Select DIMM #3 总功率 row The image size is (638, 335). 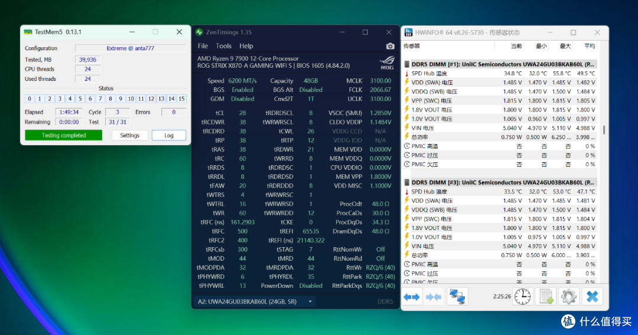[500, 255]
